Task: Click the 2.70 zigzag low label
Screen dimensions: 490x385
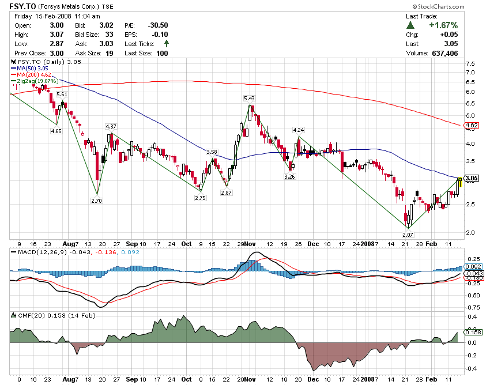Action: click(x=96, y=201)
